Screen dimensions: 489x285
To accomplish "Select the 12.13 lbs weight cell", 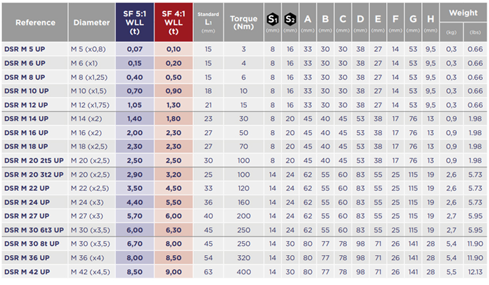I will (x=475, y=271).
